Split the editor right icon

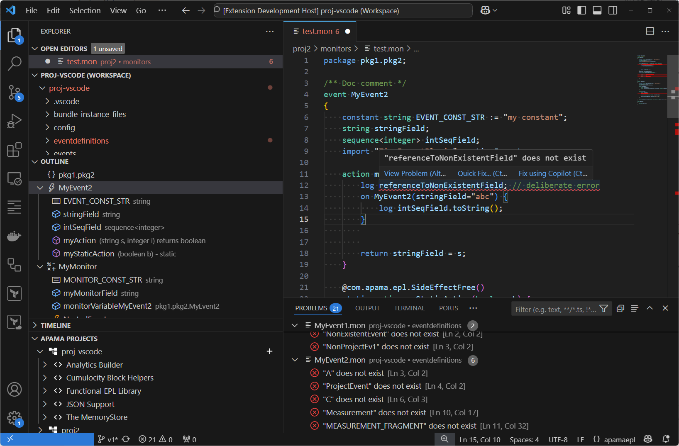pos(650,31)
